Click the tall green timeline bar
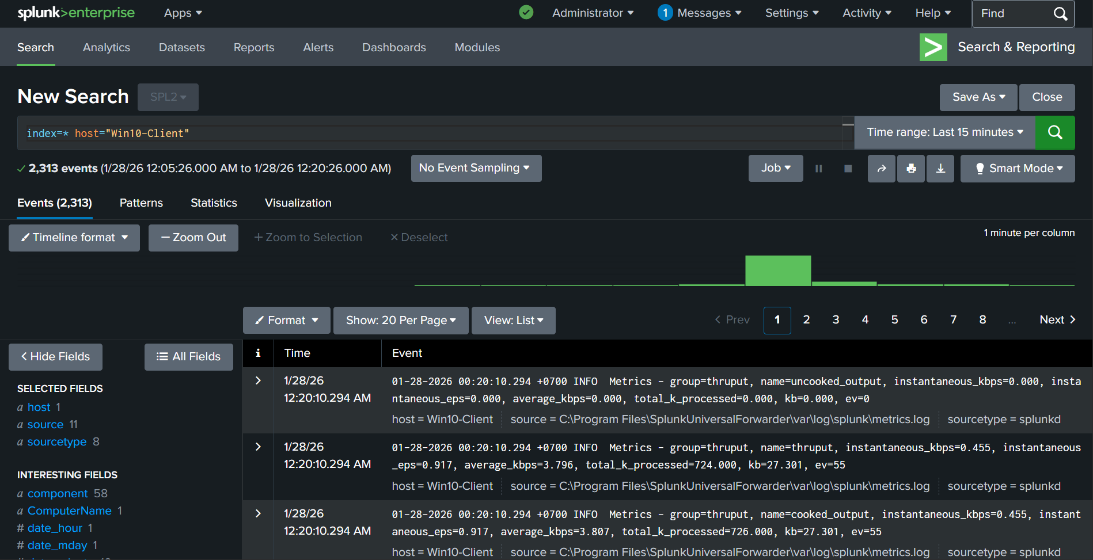This screenshot has width=1093, height=560. tap(777, 271)
